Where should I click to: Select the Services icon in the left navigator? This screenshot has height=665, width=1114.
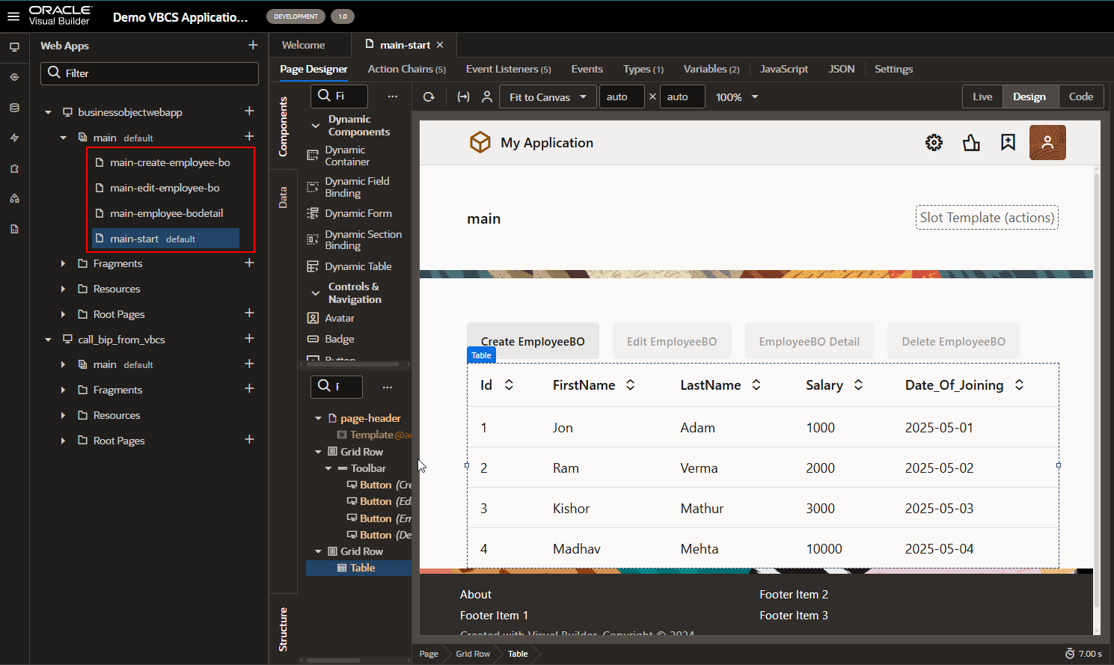(x=14, y=76)
